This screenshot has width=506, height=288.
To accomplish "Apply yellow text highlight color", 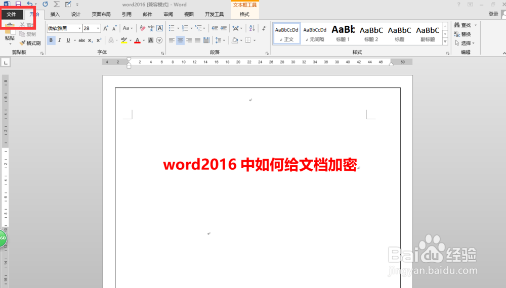I will click(x=124, y=40).
